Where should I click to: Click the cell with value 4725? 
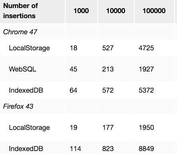pos(146,48)
